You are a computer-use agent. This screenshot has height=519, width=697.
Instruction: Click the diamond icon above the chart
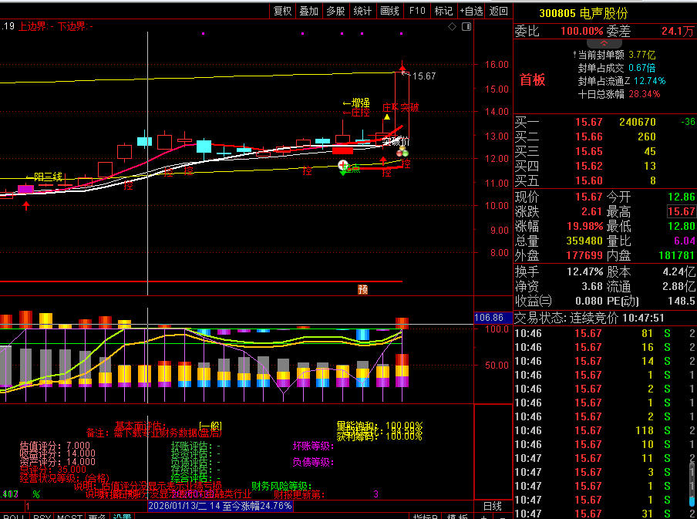[452, 27]
